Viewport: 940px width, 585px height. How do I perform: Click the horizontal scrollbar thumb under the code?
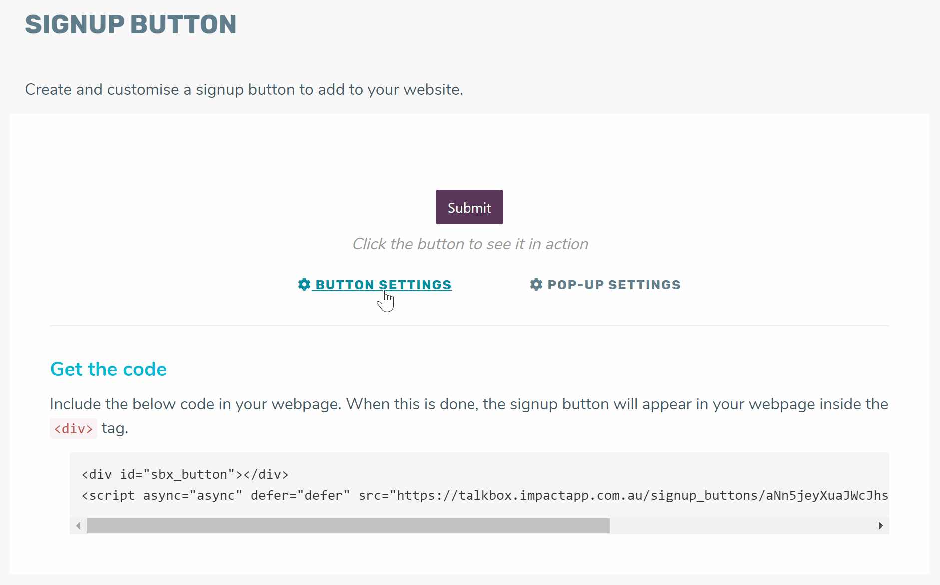click(348, 526)
